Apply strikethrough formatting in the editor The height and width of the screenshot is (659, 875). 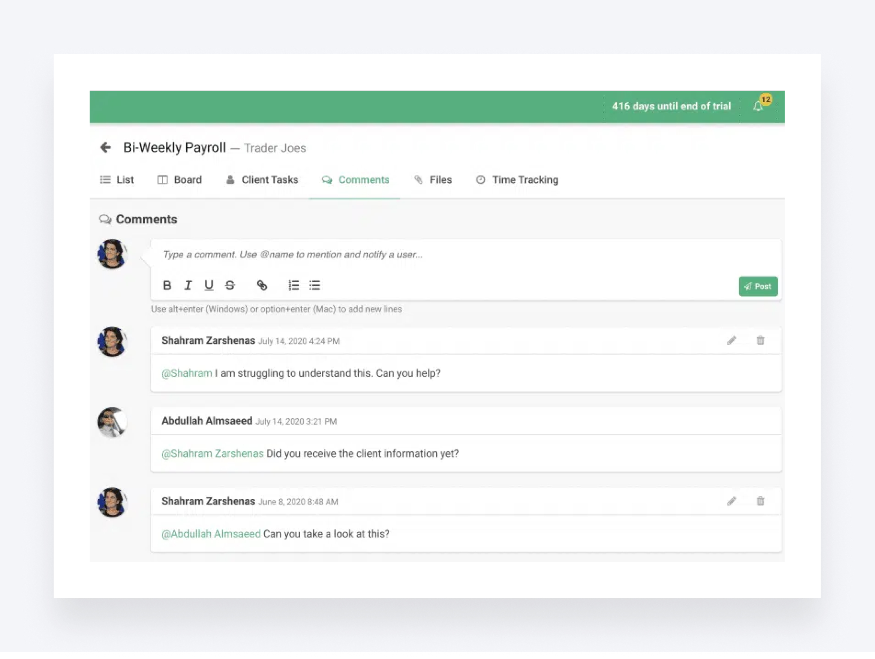point(230,286)
